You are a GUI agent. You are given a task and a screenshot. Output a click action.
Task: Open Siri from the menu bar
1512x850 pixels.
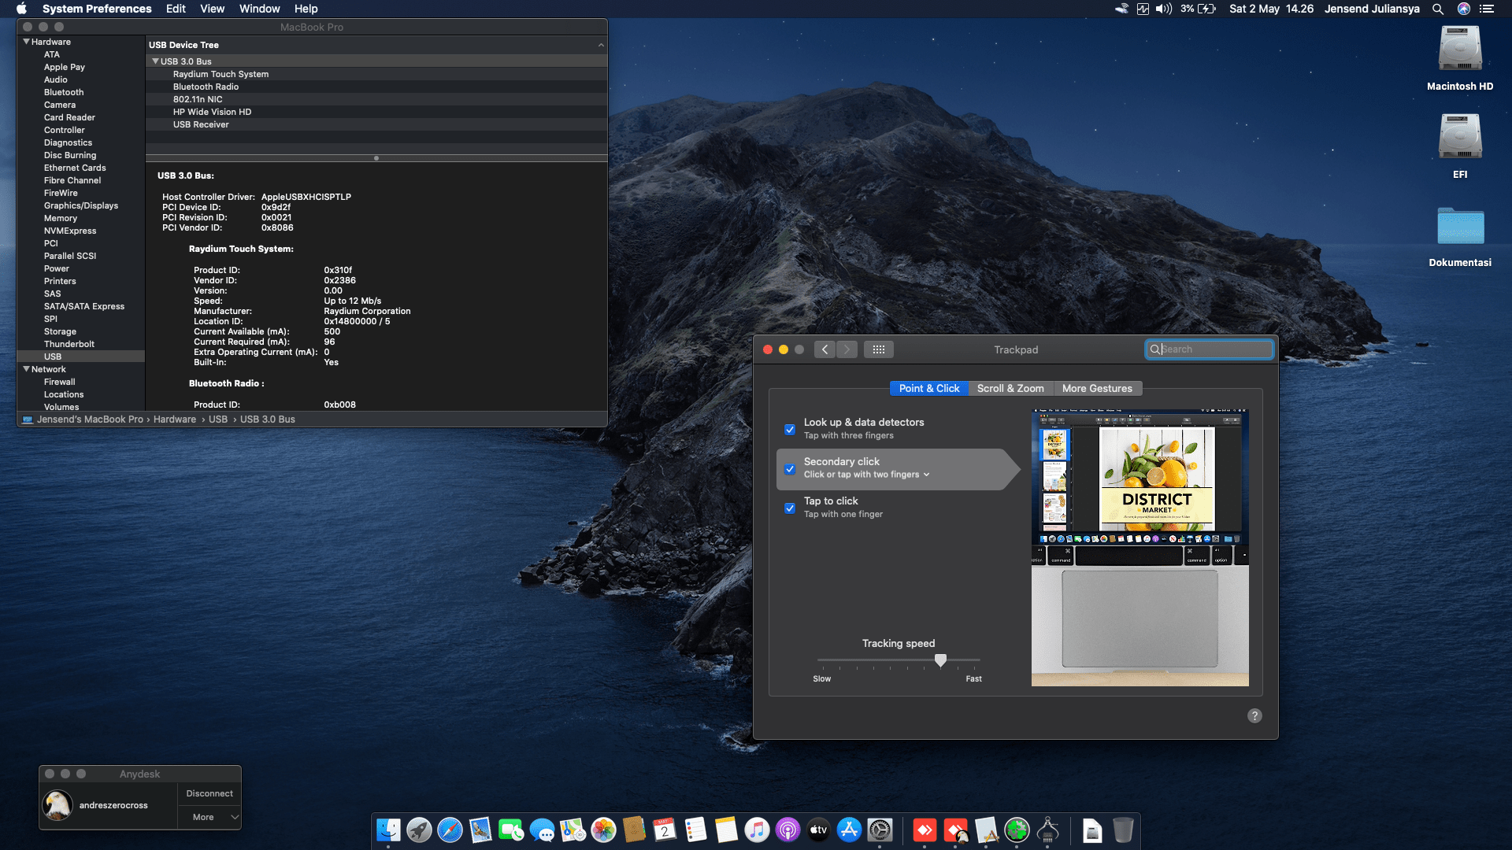point(1464,9)
